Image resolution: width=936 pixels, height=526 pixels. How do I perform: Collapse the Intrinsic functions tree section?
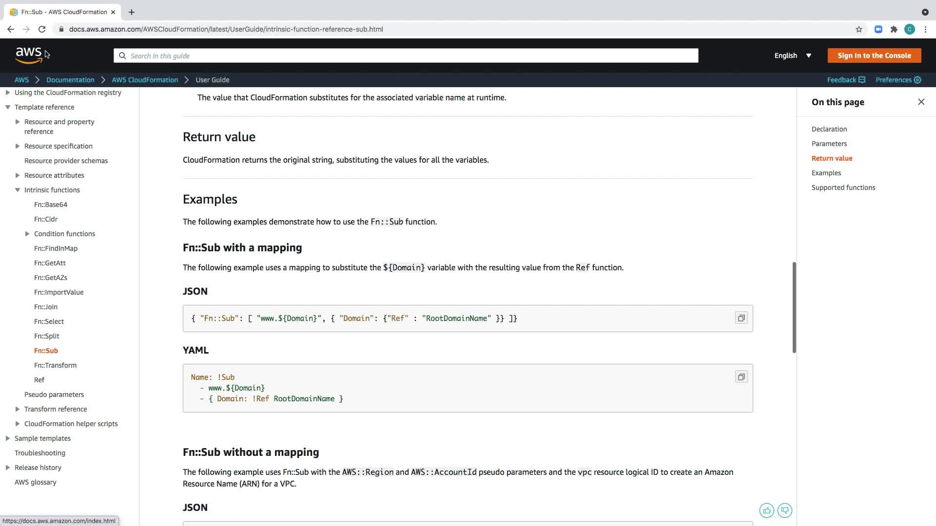(x=18, y=190)
